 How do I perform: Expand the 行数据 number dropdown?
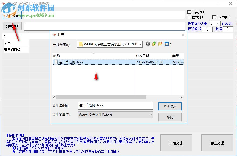click(218, 23)
